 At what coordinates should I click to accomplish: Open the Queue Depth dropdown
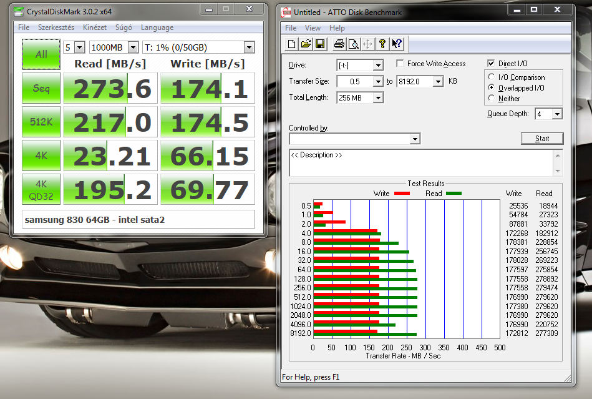(556, 114)
